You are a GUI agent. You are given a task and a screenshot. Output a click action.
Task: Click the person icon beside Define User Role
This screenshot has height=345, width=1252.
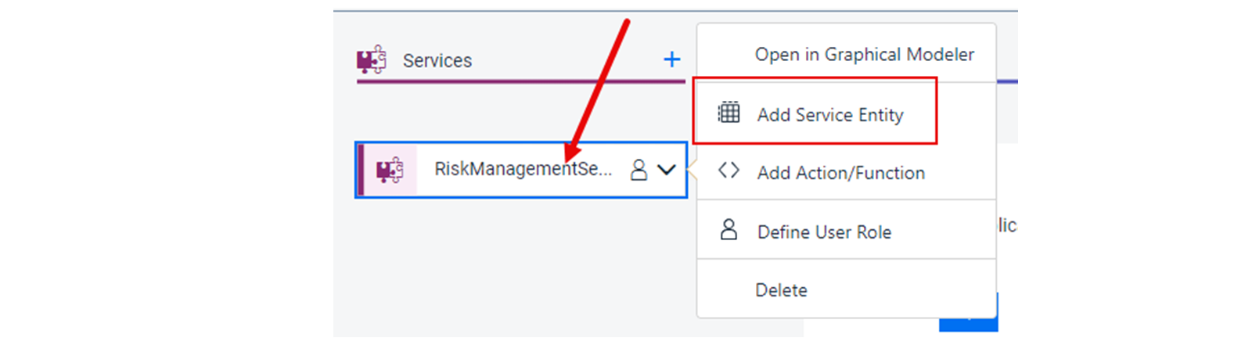coord(729,229)
